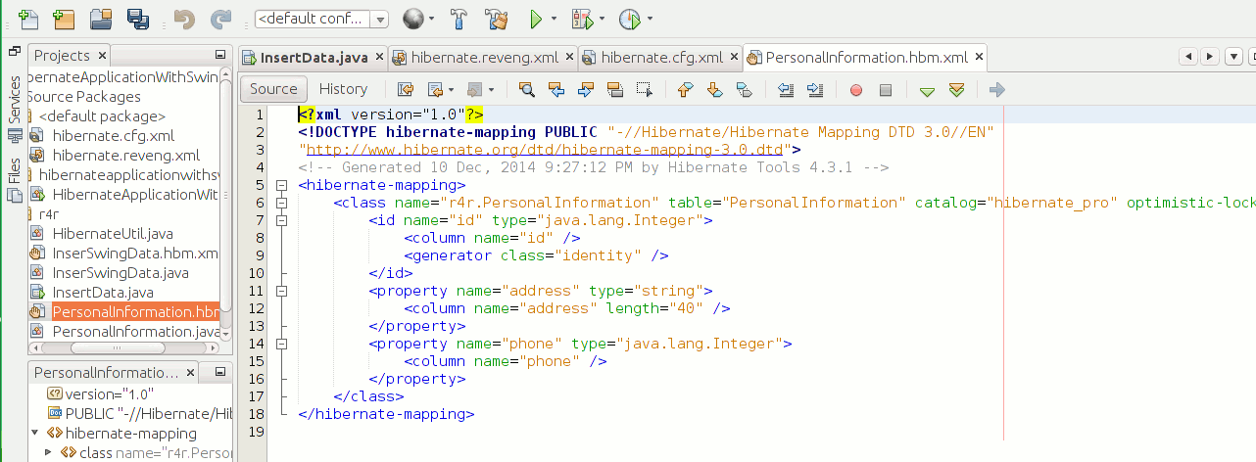Click the Profile Project clock icon
The image size is (1256, 462).
tap(630, 18)
